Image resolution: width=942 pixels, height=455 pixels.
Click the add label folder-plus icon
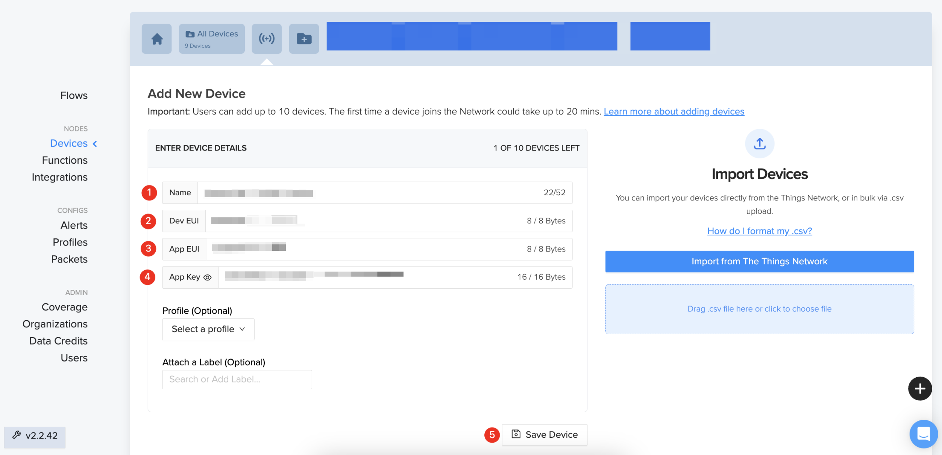[304, 39]
